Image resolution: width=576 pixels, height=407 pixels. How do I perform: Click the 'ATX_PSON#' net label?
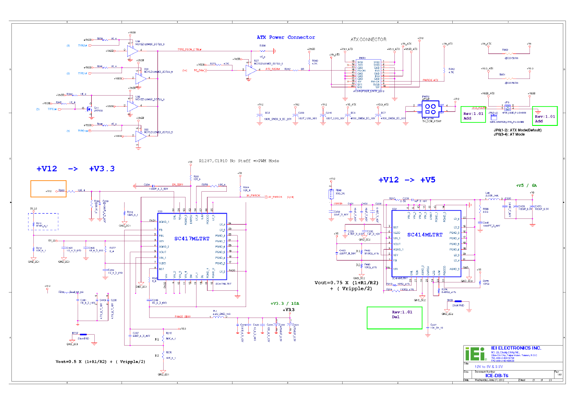click(272, 69)
